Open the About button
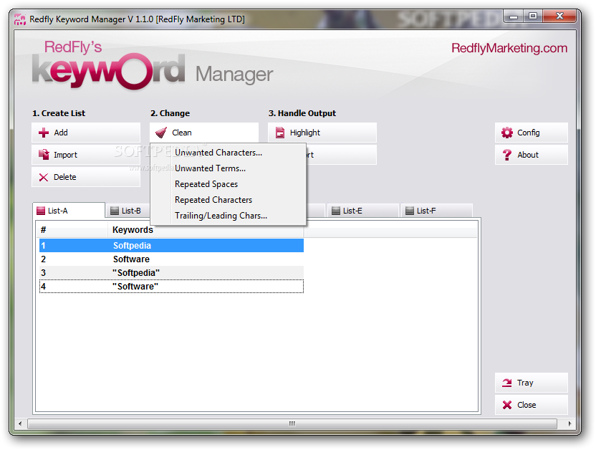This screenshot has width=596, height=450. (532, 155)
